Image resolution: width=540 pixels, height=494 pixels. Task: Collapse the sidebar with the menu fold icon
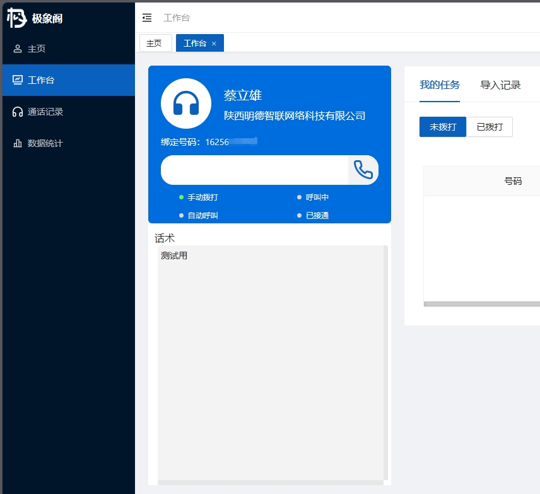[x=147, y=18]
